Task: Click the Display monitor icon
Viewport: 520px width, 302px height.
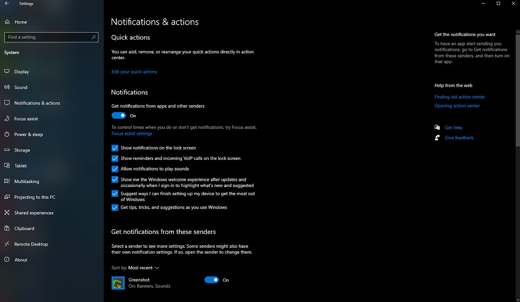Action: [x=7, y=71]
